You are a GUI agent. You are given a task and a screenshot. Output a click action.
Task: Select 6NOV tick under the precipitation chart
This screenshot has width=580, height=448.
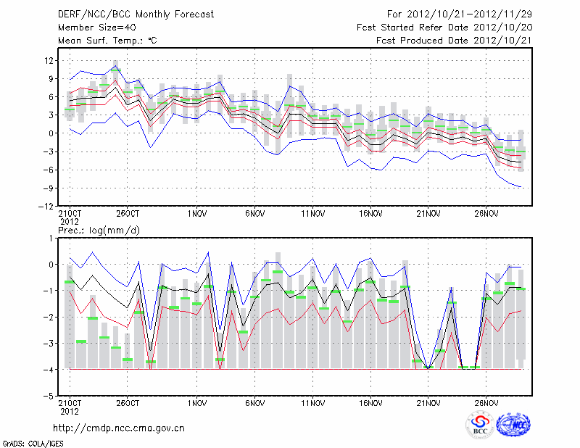[254, 404]
